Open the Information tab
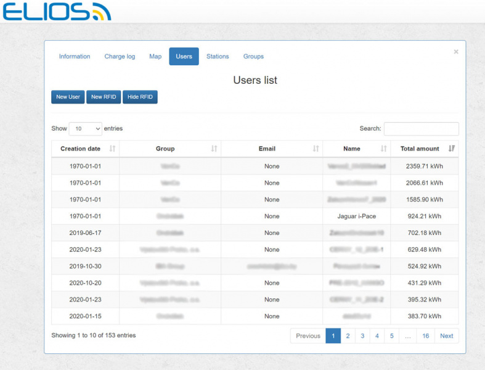The image size is (485, 370). coord(75,56)
